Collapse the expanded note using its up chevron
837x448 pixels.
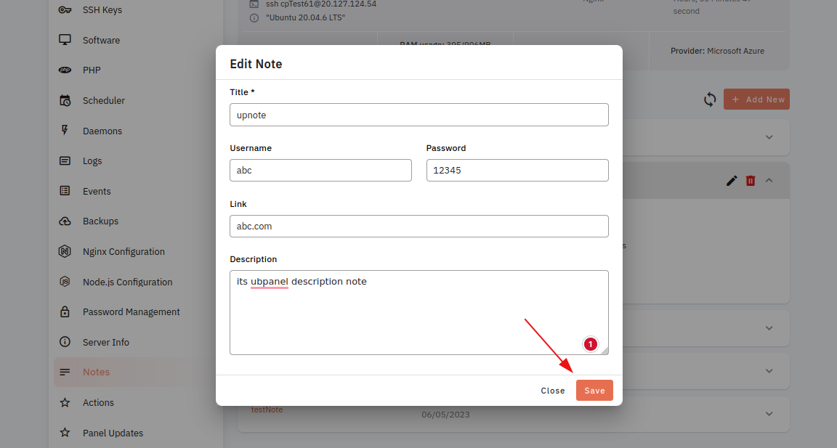769,180
